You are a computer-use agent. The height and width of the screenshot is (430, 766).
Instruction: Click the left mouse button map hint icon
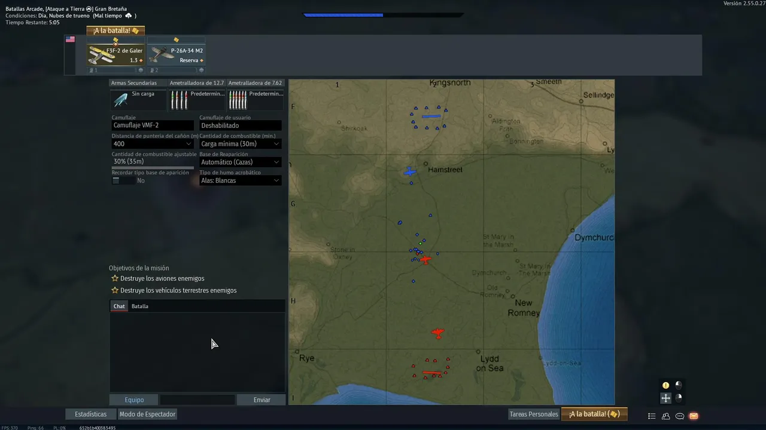point(678,385)
